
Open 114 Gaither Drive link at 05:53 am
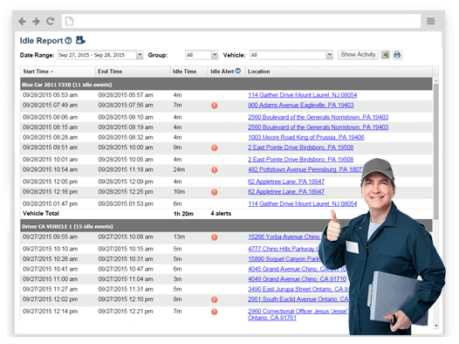click(x=303, y=95)
